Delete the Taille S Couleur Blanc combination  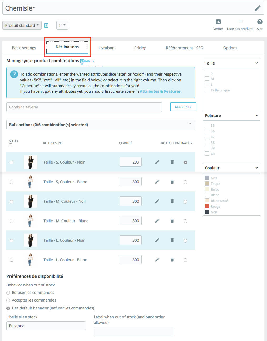[x=172, y=182]
